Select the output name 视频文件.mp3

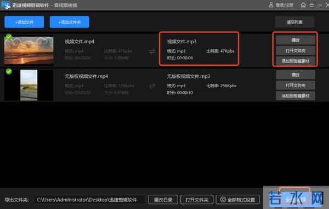click(181, 42)
